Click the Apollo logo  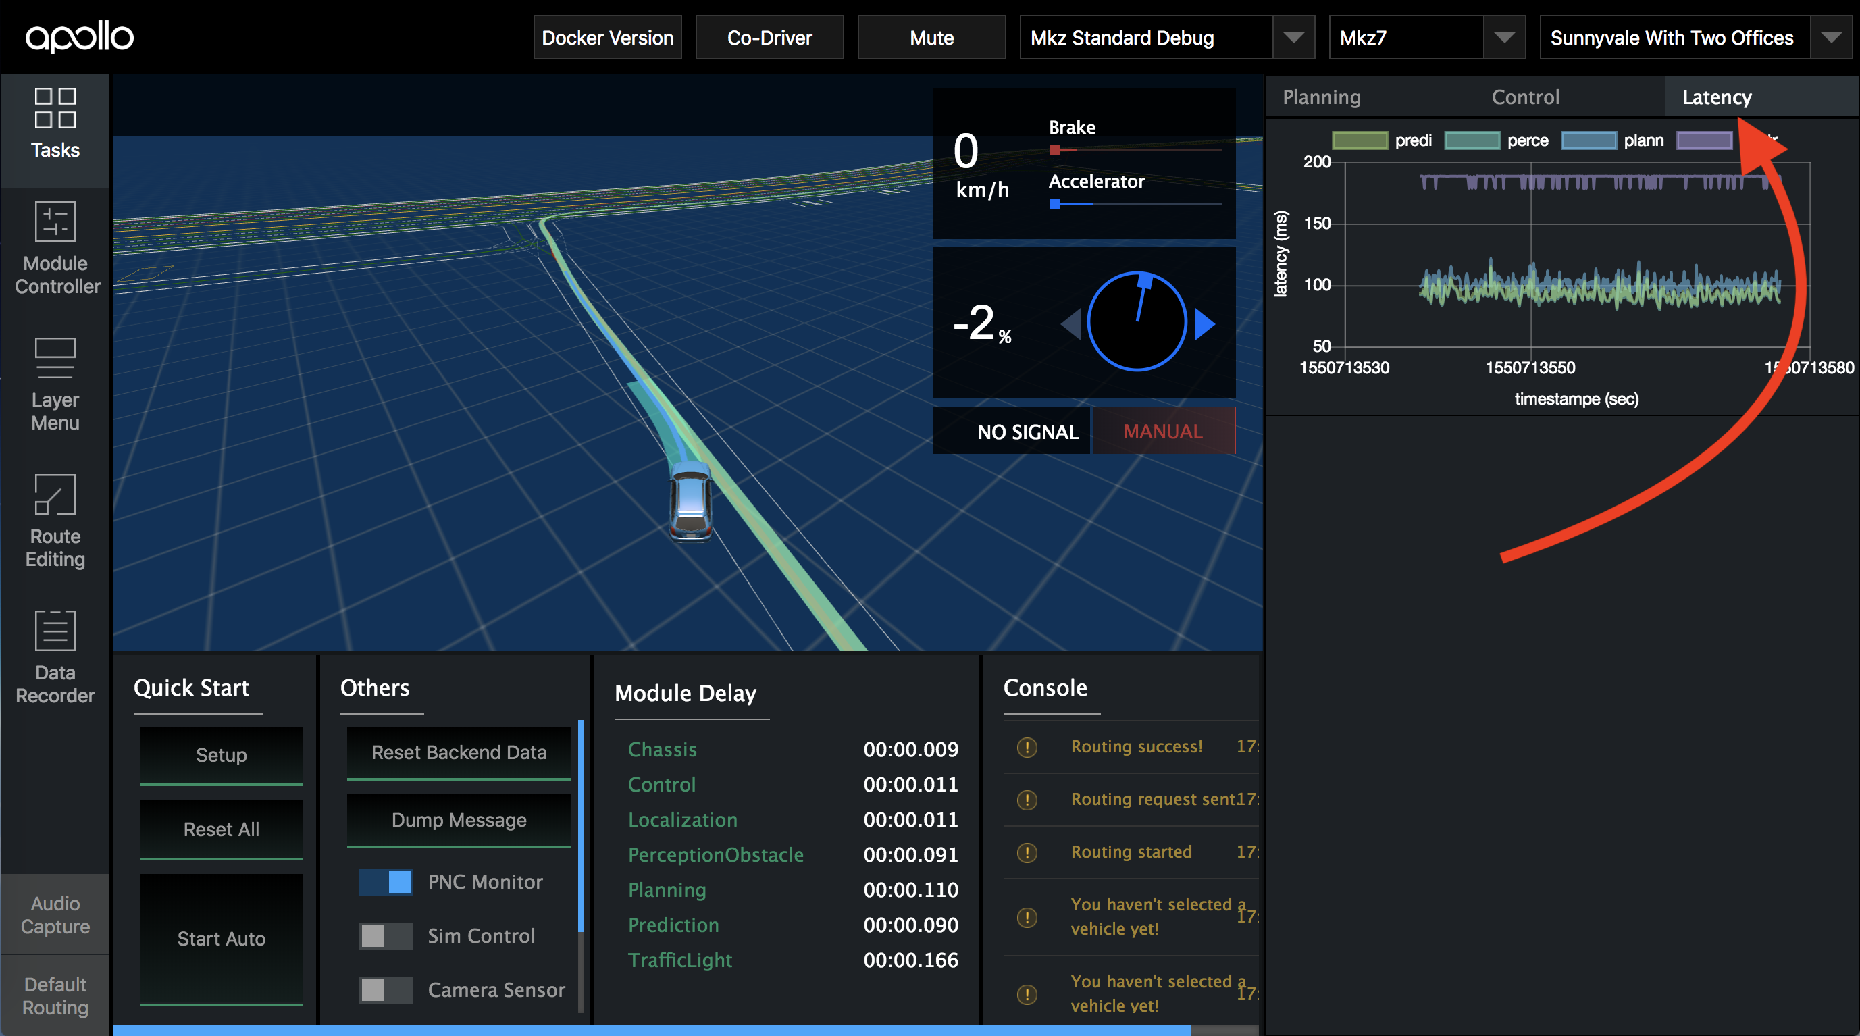(x=80, y=37)
